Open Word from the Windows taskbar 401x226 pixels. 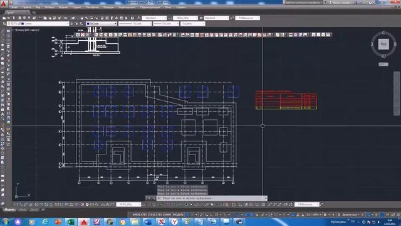click(148, 222)
